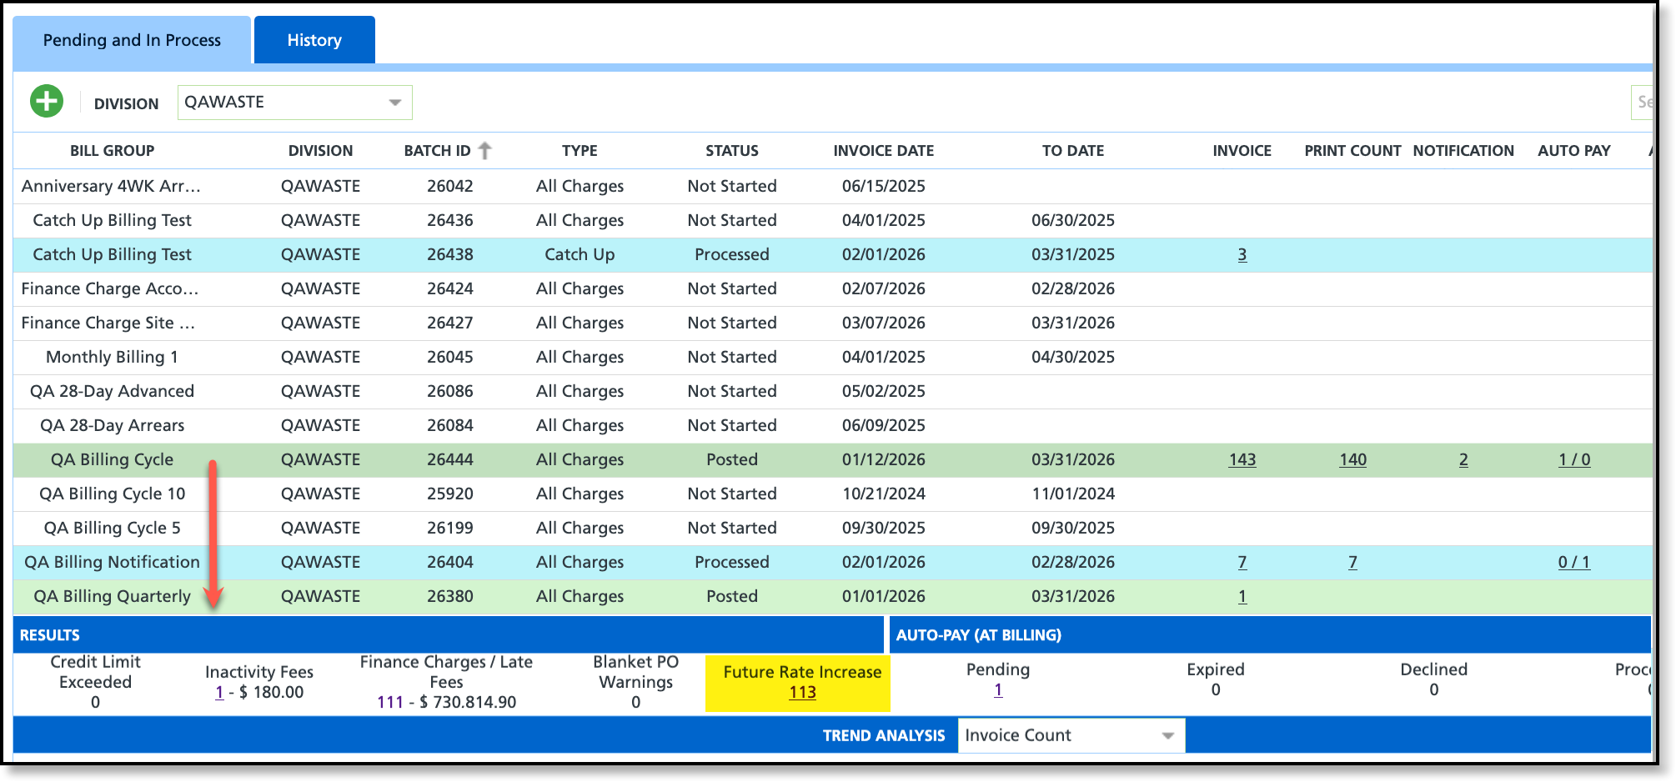Click the Catch Up type cell
The height and width of the screenshot is (782, 1676).
pos(580,255)
